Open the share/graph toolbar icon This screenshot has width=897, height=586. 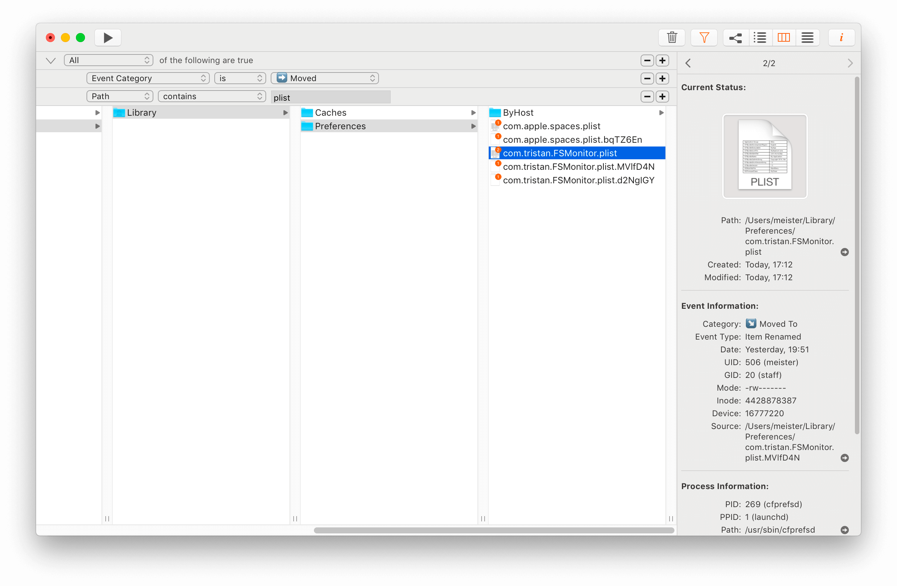point(735,38)
